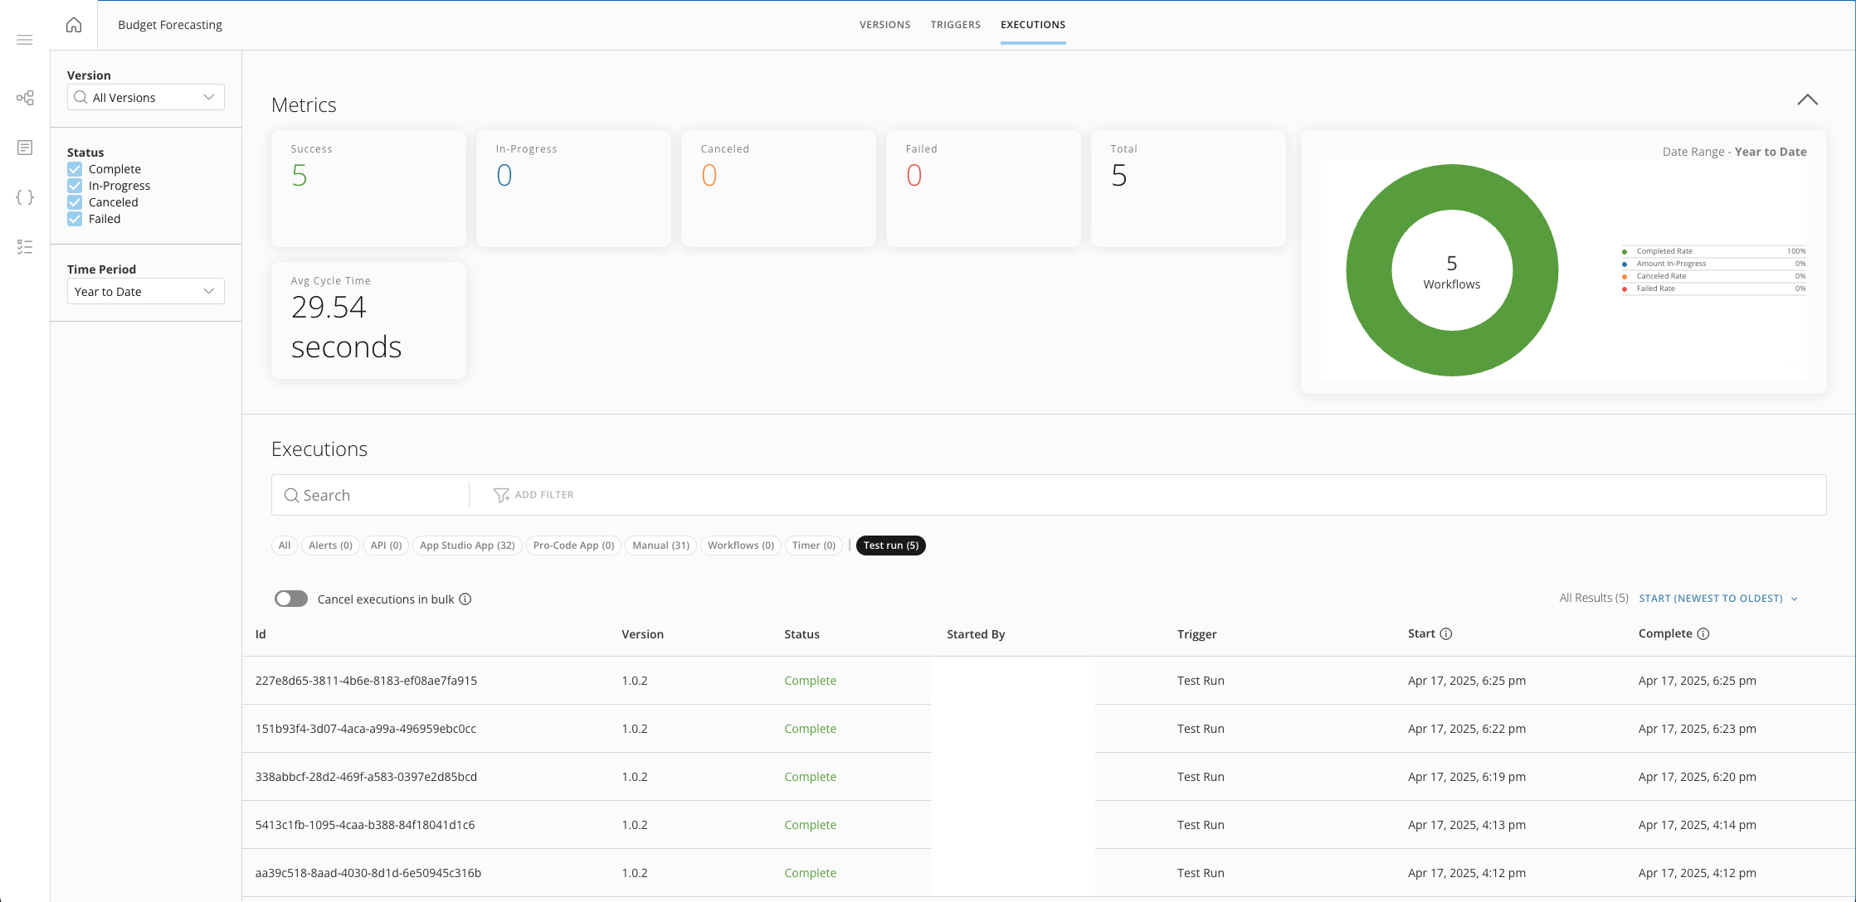Open the hamburger menu icon
The width and height of the screenshot is (1856, 902).
[25, 40]
